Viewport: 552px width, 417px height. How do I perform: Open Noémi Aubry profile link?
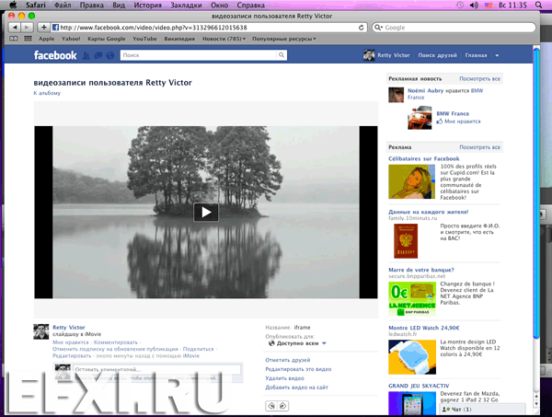(426, 90)
